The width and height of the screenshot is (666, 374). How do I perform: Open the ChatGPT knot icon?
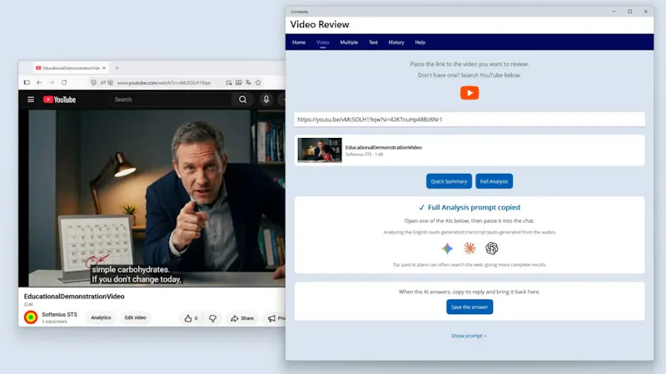(x=491, y=249)
